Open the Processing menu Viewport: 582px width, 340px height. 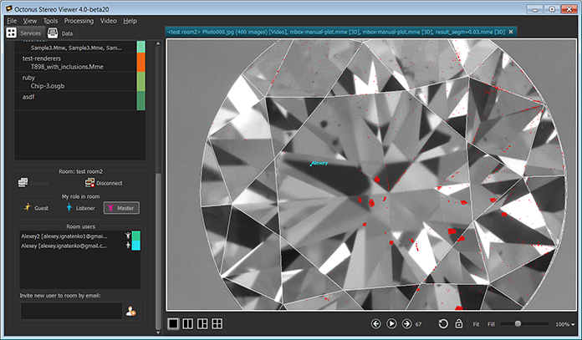79,20
